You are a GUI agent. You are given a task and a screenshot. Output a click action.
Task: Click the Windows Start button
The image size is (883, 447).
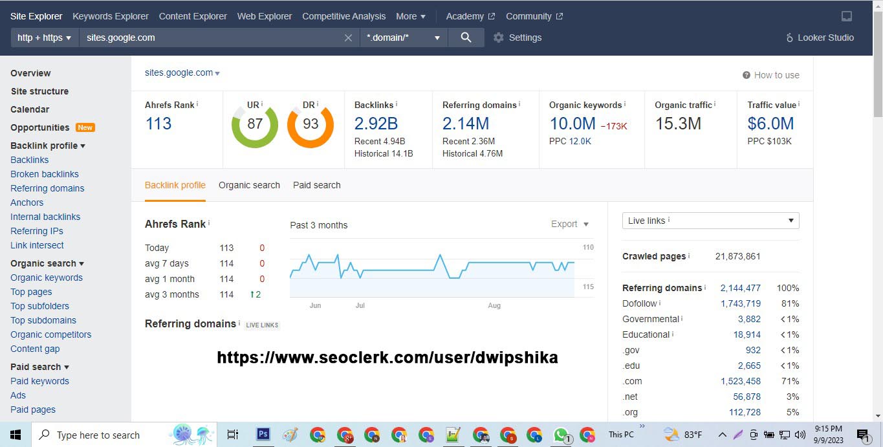coord(16,435)
